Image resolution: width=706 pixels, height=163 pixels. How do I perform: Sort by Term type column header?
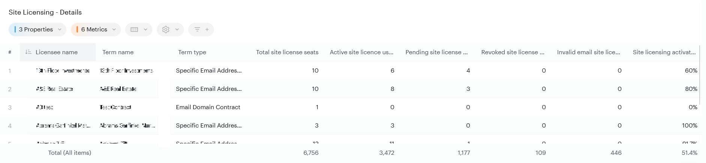click(192, 52)
